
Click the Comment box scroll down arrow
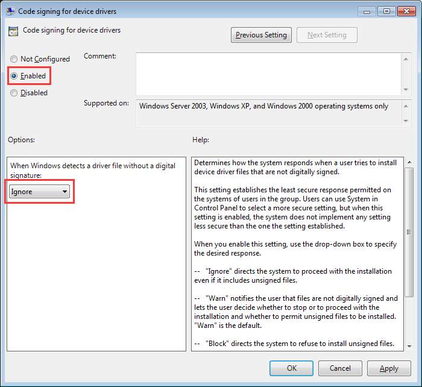coord(406,90)
